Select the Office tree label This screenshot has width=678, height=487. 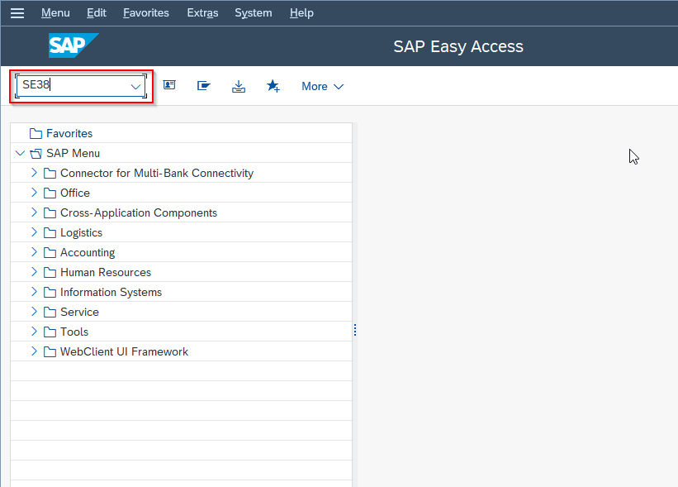pyautogui.click(x=75, y=193)
